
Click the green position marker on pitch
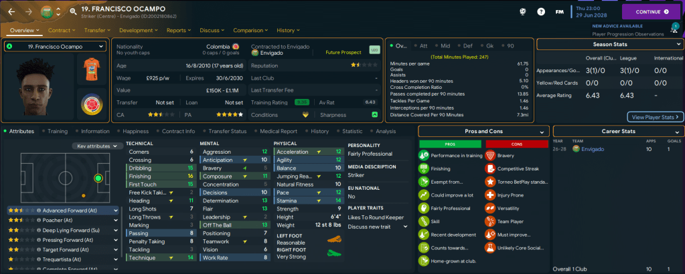pos(98,178)
